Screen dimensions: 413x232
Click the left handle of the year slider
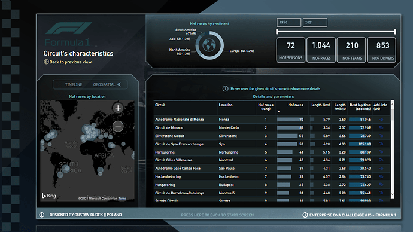tap(277, 32)
